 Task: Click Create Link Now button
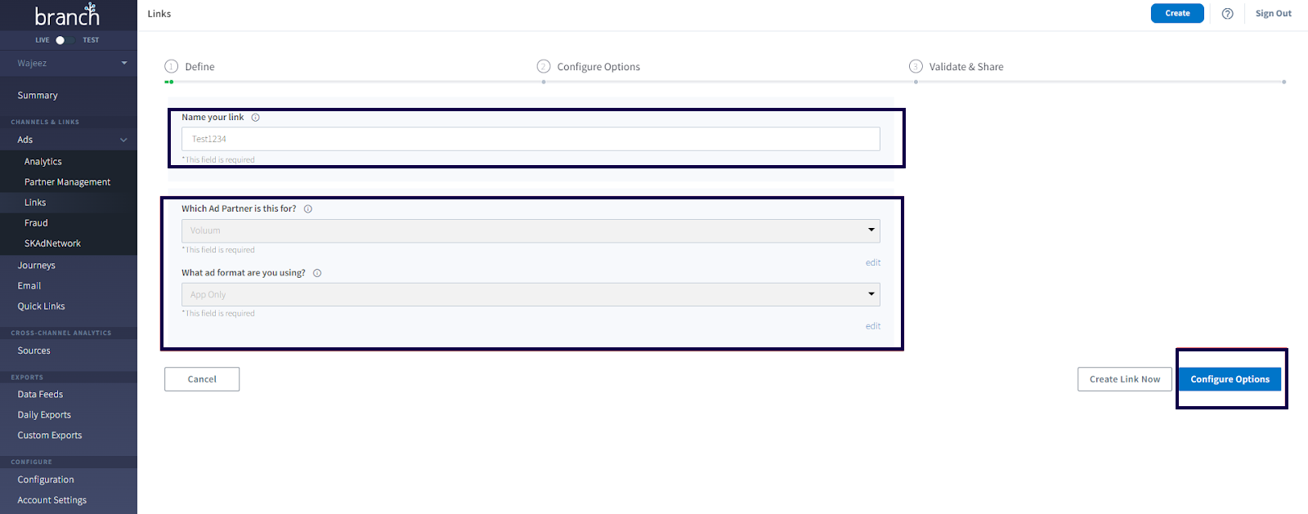pyautogui.click(x=1124, y=379)
